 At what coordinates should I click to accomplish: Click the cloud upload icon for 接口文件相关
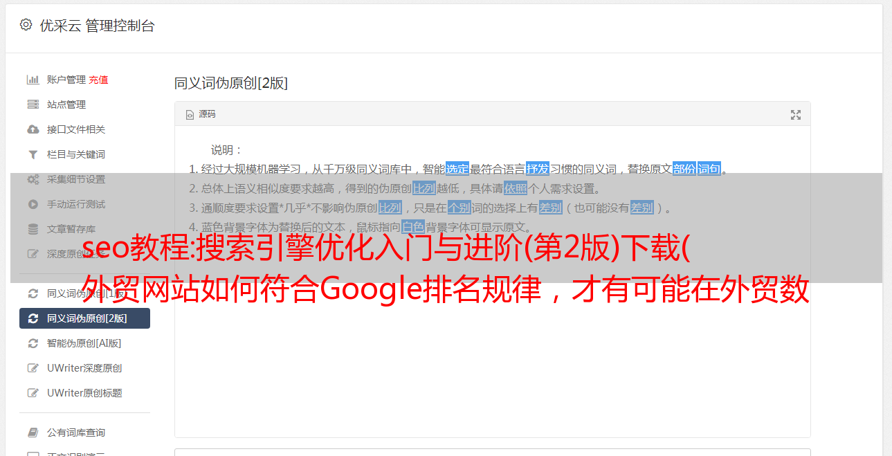(x=33, y=129)
